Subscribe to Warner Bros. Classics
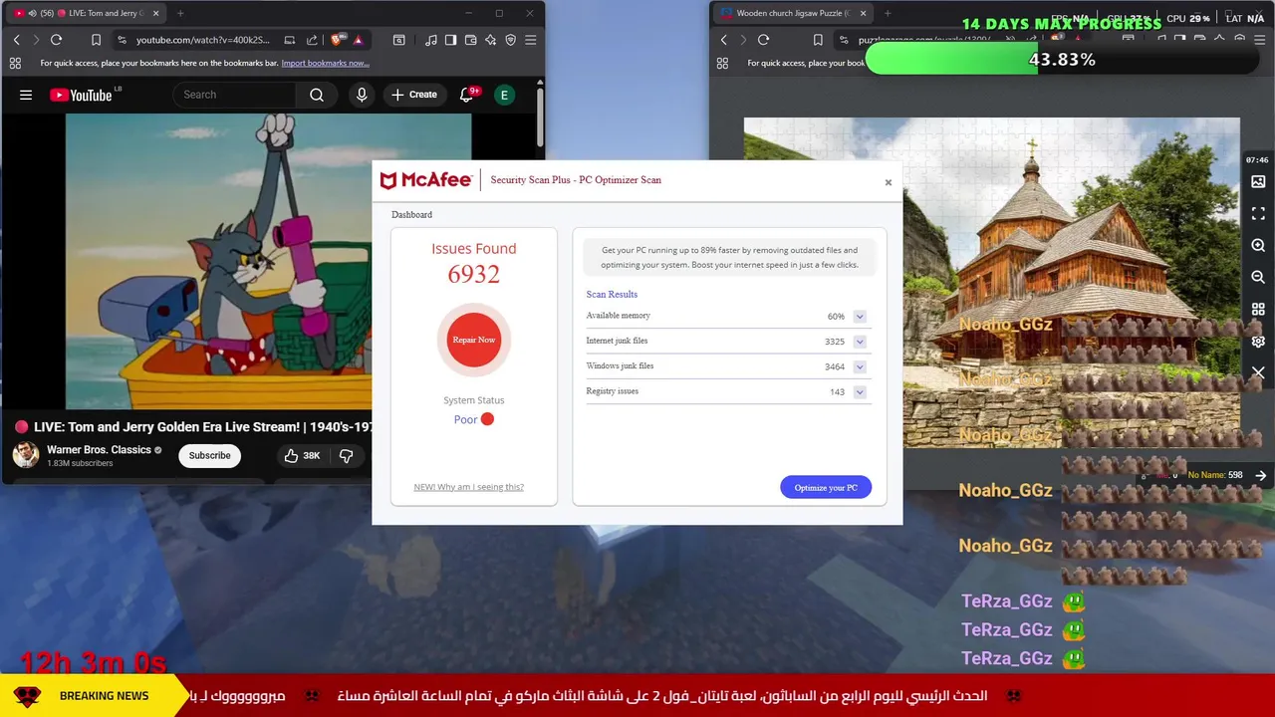 pyautogui.click(x=209, y=455)
